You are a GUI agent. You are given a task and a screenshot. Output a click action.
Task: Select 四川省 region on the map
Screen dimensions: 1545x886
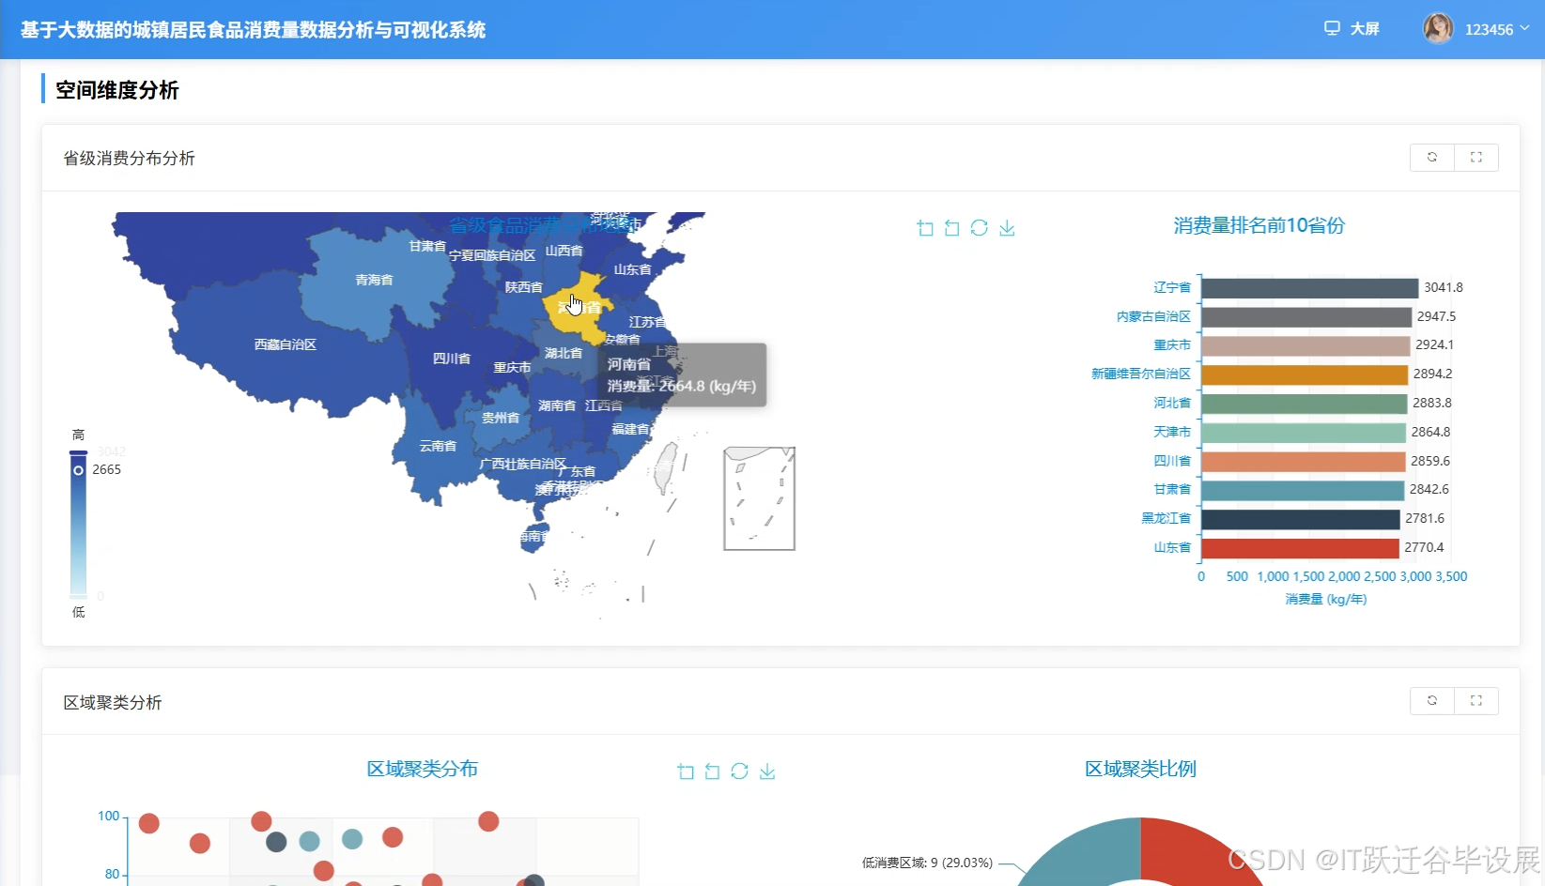coord(452,359)
